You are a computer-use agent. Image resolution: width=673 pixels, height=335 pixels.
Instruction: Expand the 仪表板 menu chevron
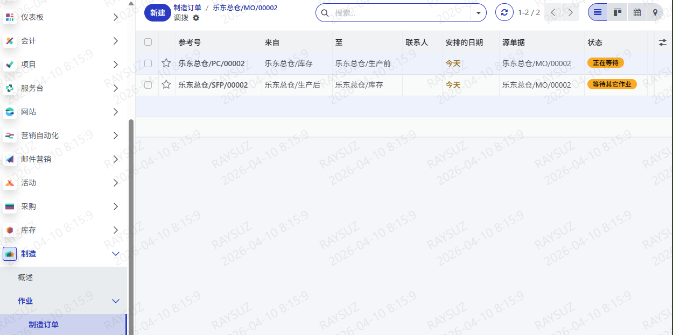point(115,17)
